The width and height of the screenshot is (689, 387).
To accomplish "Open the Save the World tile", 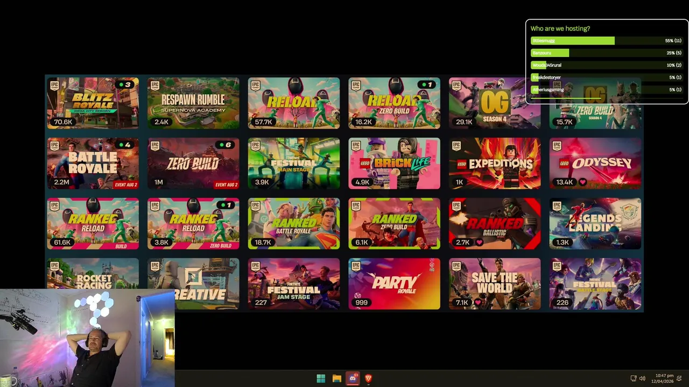I will click(495, 284).
